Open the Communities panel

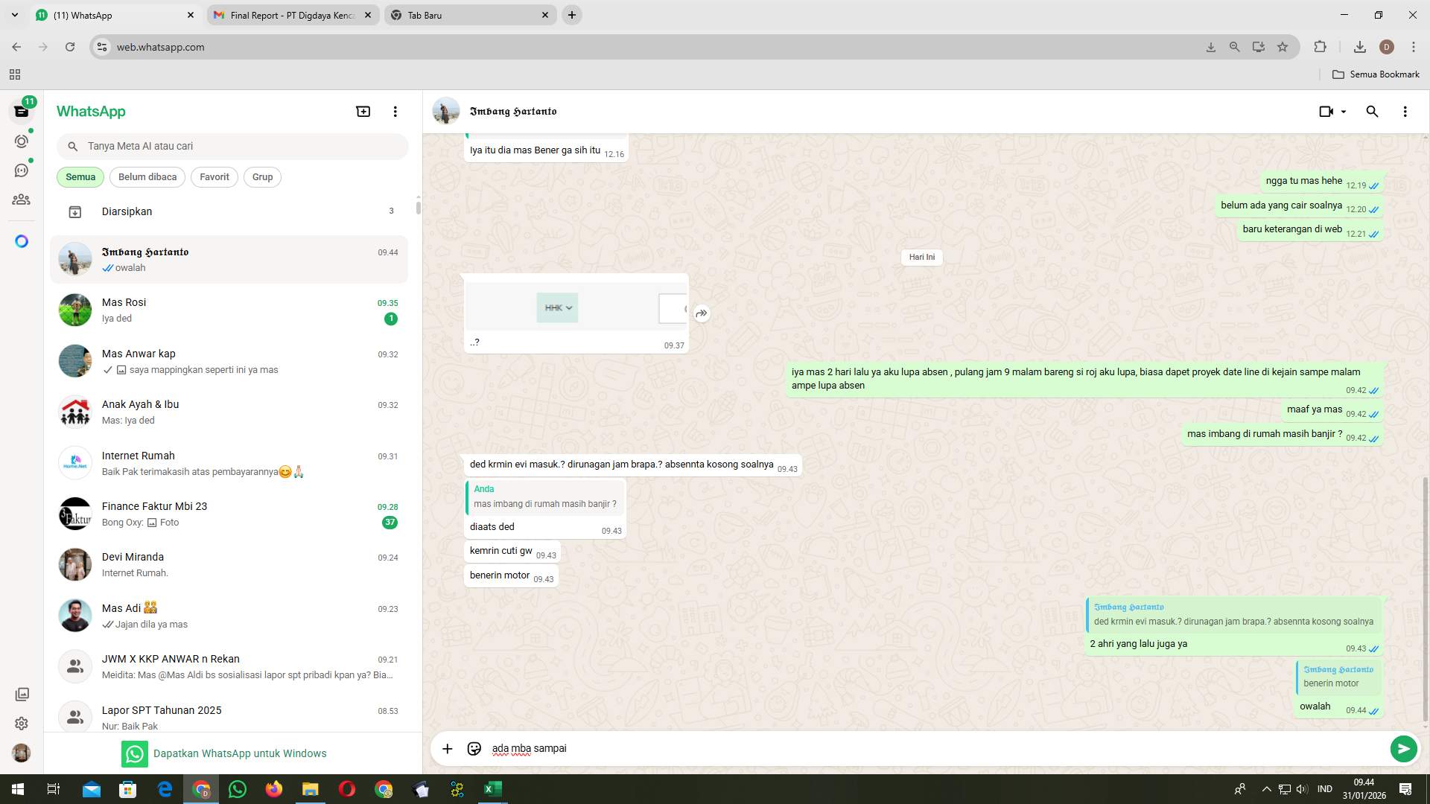tap(22, 200)
